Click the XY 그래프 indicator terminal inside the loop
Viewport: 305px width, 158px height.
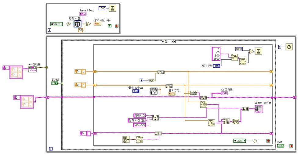tap(224, 93)
